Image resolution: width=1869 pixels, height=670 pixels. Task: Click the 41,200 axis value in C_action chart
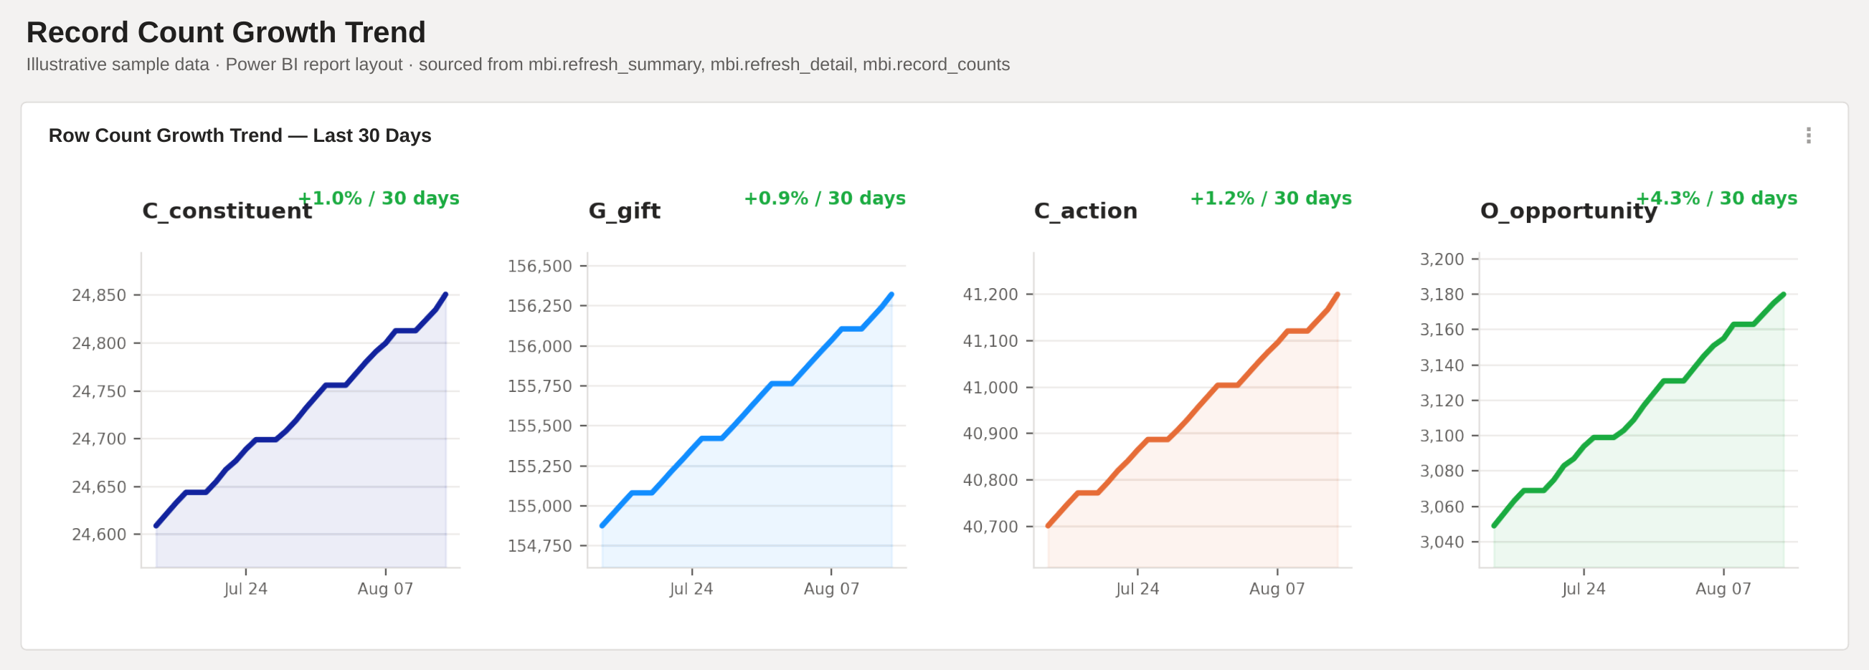pyautogui.click(x=990, y=295)
